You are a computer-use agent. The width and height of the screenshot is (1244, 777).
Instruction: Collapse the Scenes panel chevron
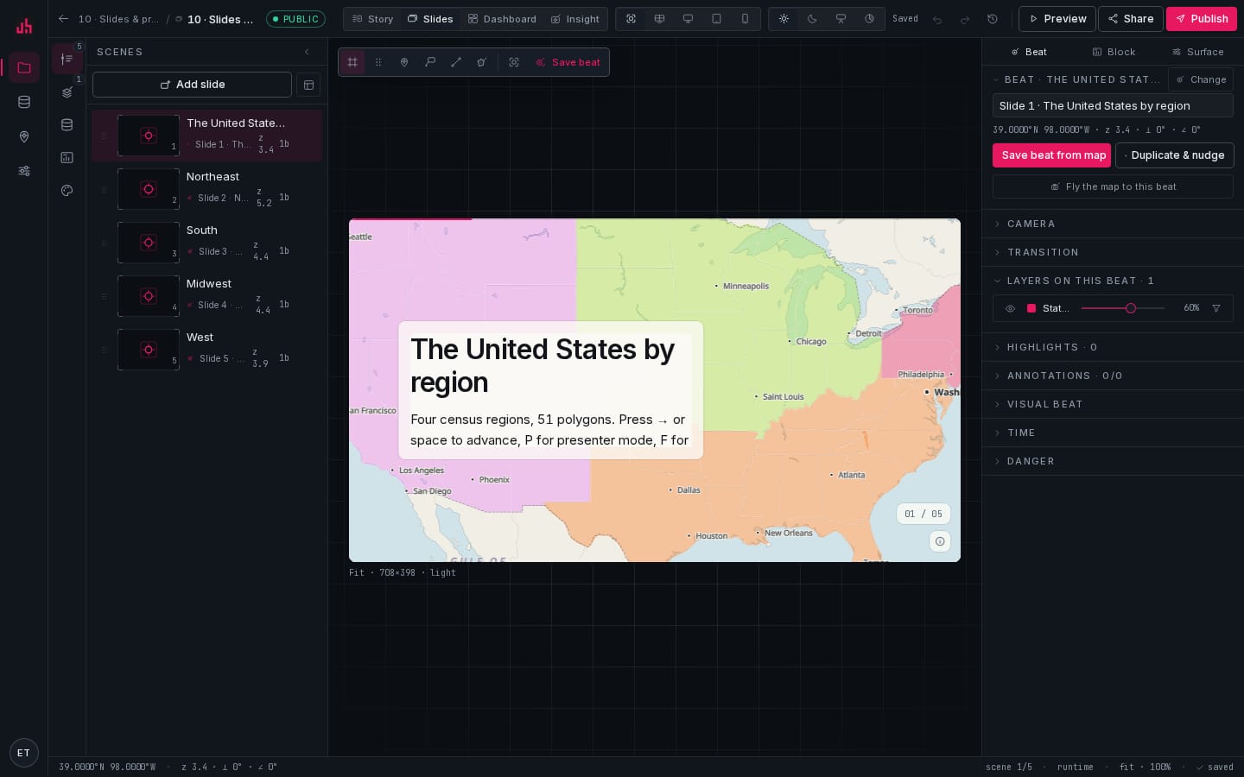click(x=307, y=52)
